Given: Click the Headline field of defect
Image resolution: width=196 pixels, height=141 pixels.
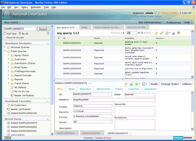Looking at the screenshot, I should 114,100.
